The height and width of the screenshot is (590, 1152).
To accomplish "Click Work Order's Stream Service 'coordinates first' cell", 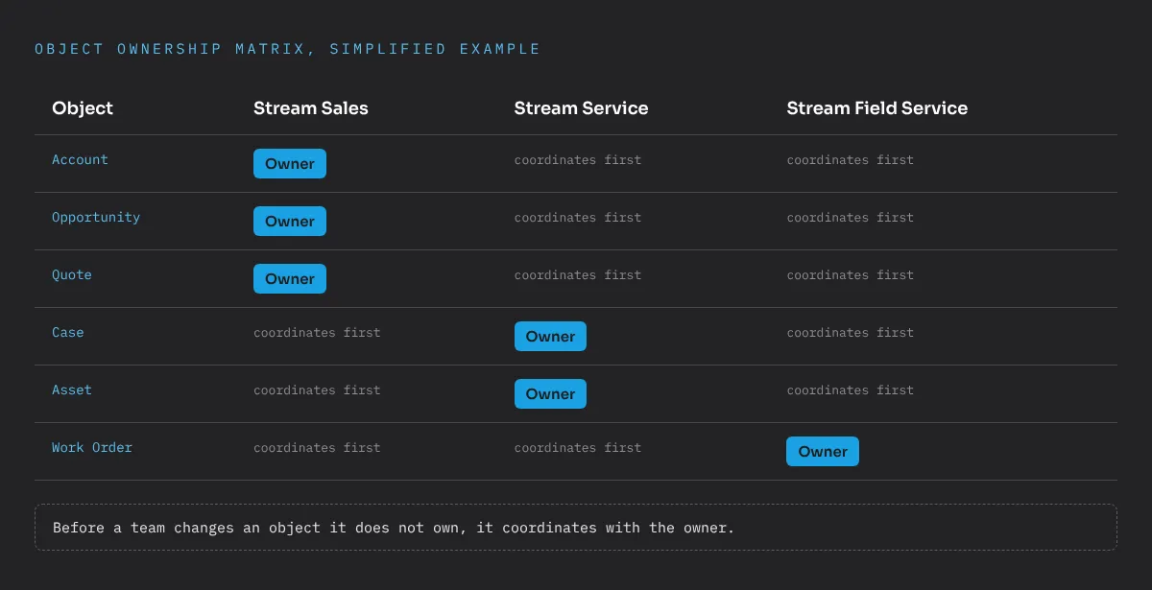I will coord(578,448).
